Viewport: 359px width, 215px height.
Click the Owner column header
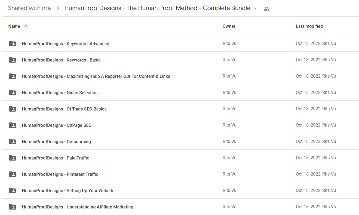point(229,26)
